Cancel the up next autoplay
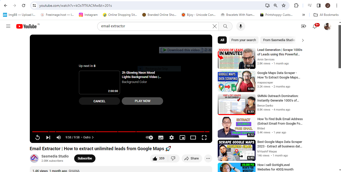This screenshot has width=341, height=172. click(x=99, y=101)
